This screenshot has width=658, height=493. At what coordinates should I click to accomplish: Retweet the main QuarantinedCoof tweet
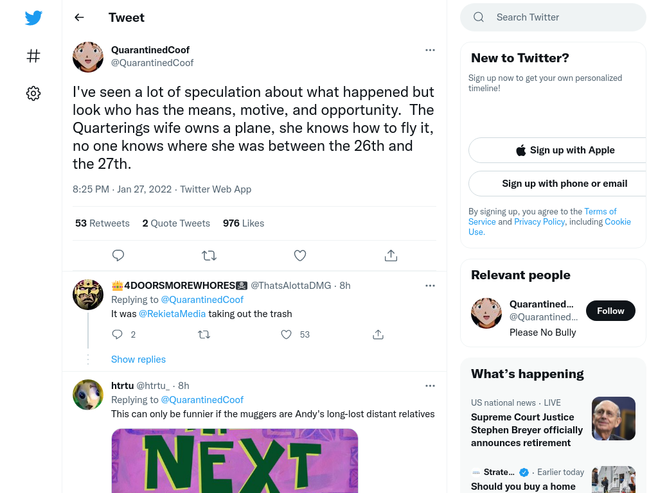[209, 255]
